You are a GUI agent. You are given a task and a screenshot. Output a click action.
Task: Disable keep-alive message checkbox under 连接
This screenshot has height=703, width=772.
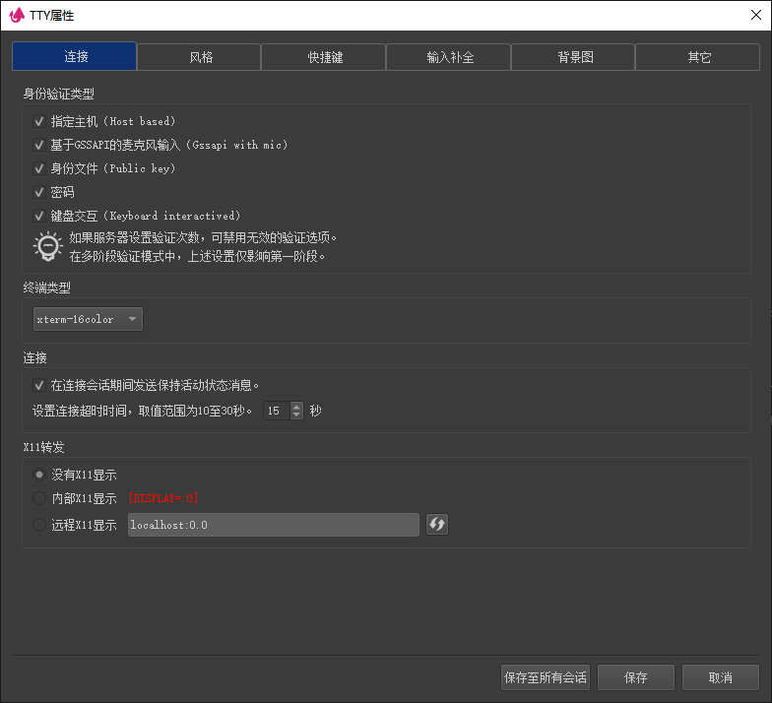pyautogui.click(x=39, y=385)
